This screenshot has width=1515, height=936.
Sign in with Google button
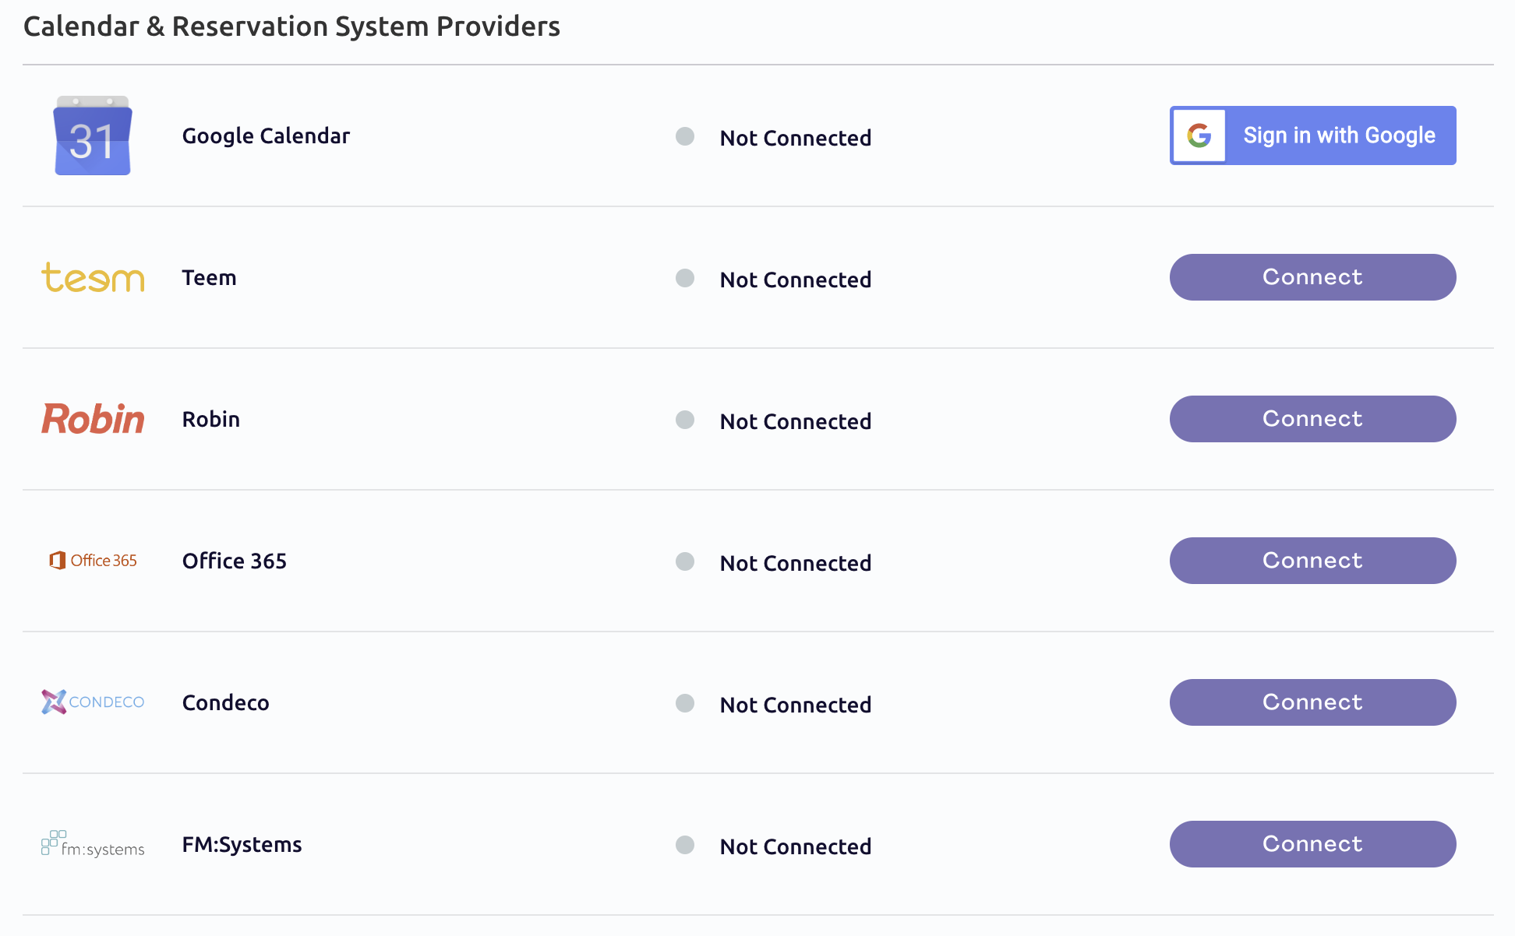point(1312,135)
